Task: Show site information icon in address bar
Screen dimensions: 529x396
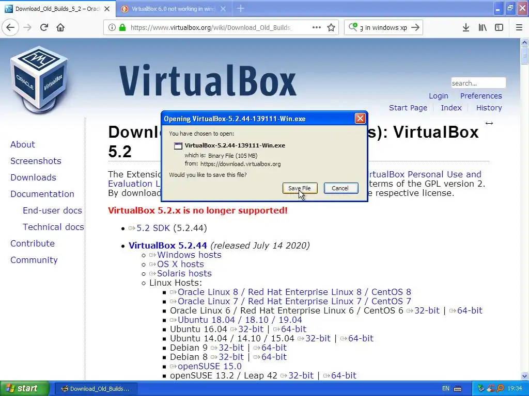Action: (112, 27)
